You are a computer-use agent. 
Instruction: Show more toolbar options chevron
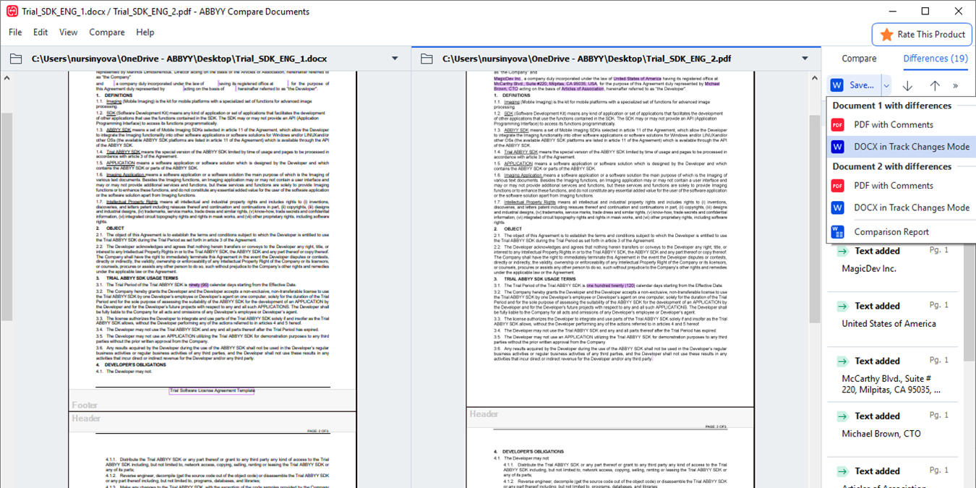(956, 85)
